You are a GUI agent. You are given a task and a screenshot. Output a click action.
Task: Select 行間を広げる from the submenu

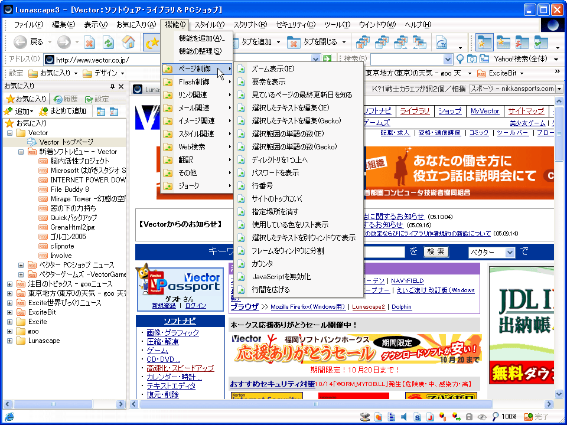tap(299, 290)
